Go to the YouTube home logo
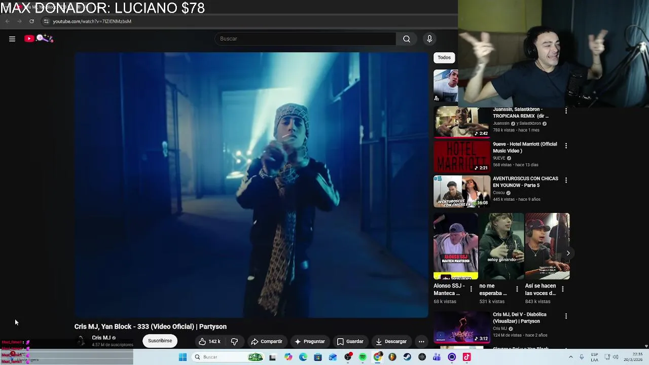The image size is (649, 365). tap(39, 39)
